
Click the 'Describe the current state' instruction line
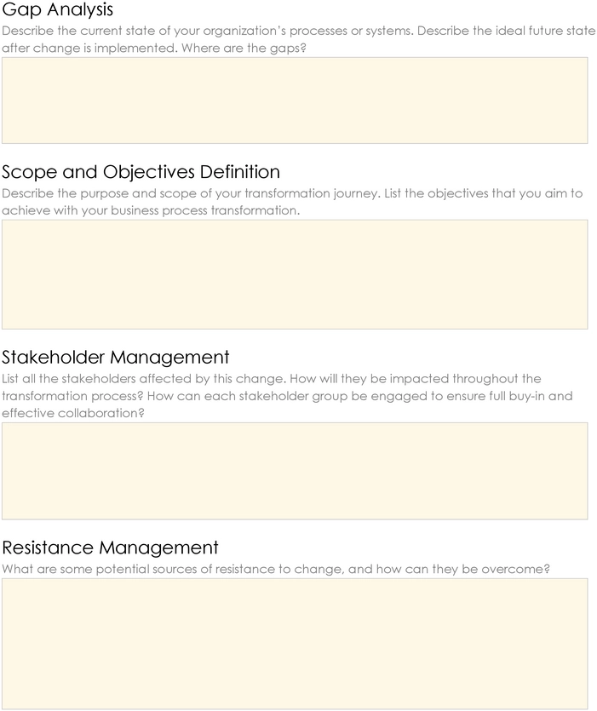point(298,31)
